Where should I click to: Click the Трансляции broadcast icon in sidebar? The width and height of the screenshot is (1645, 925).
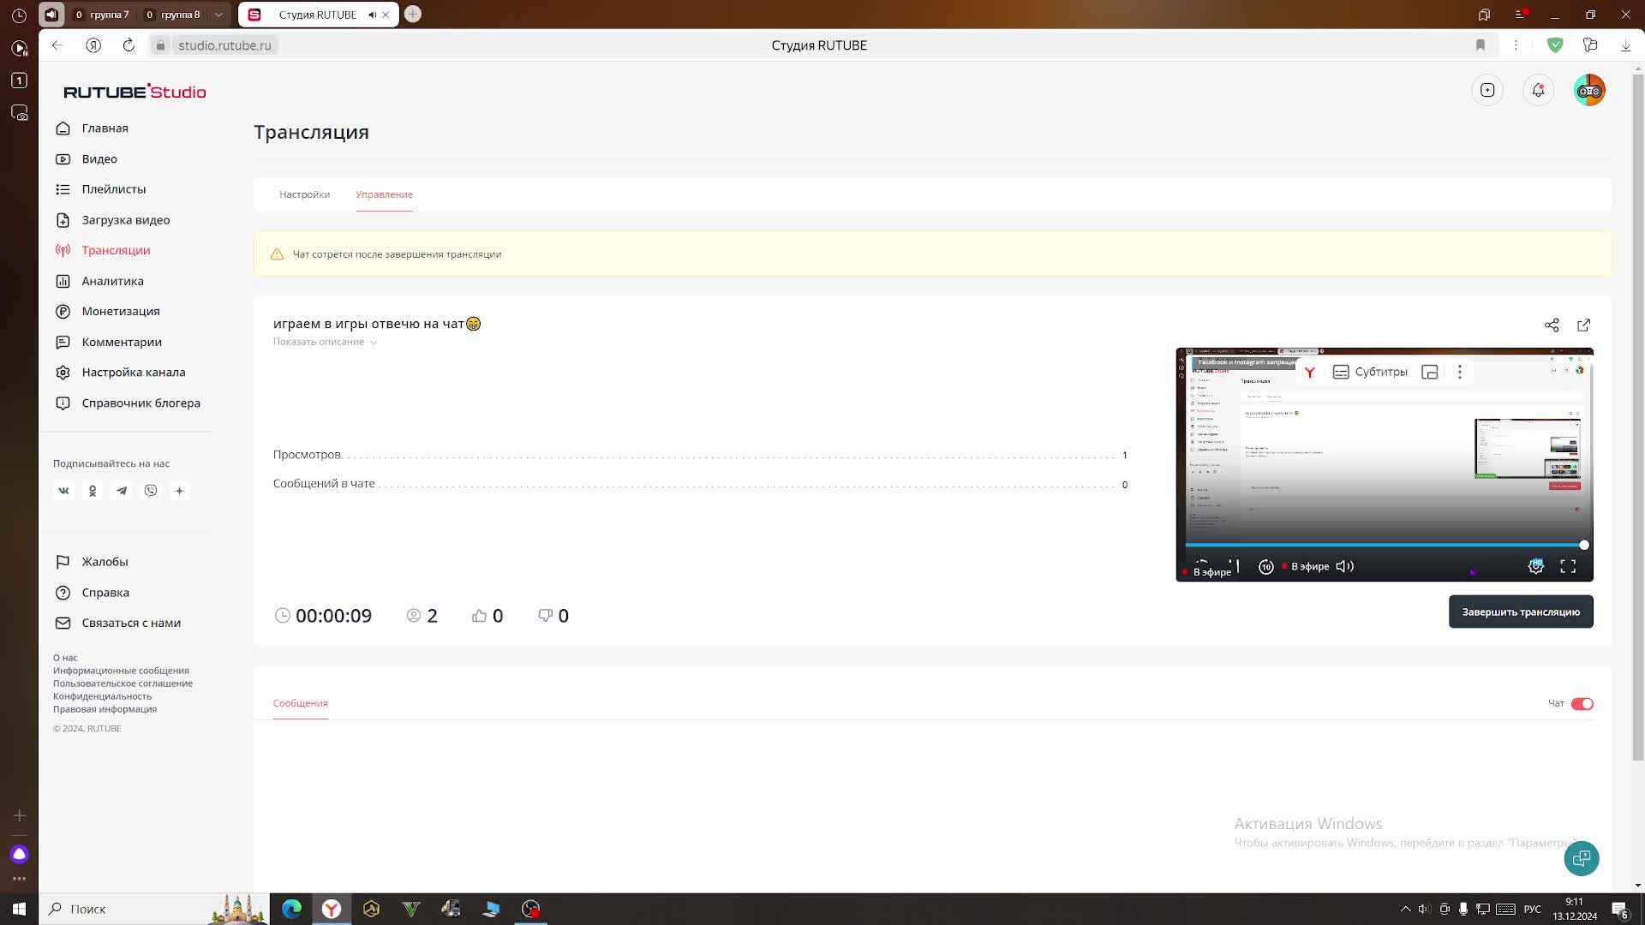tap(63, 250)
